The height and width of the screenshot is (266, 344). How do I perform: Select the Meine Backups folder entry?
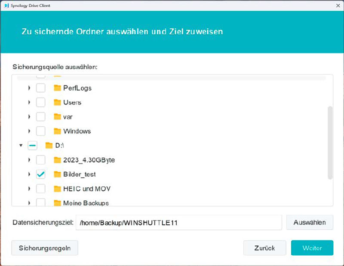[86, 203]
